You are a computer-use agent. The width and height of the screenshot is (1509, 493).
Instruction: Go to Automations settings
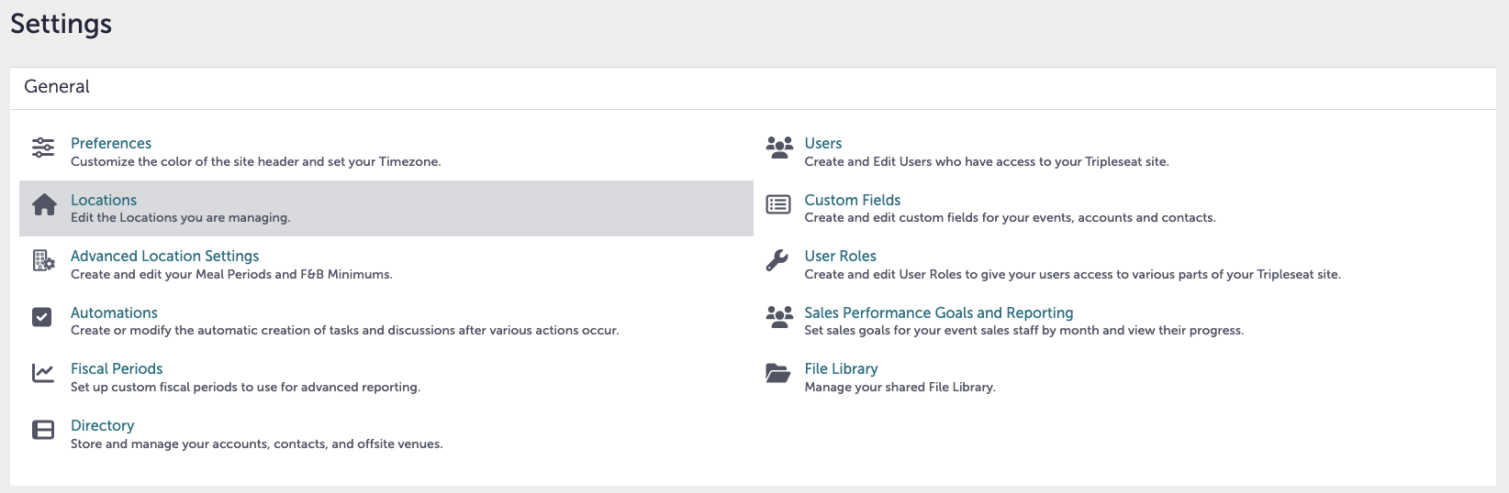(114, 312)
